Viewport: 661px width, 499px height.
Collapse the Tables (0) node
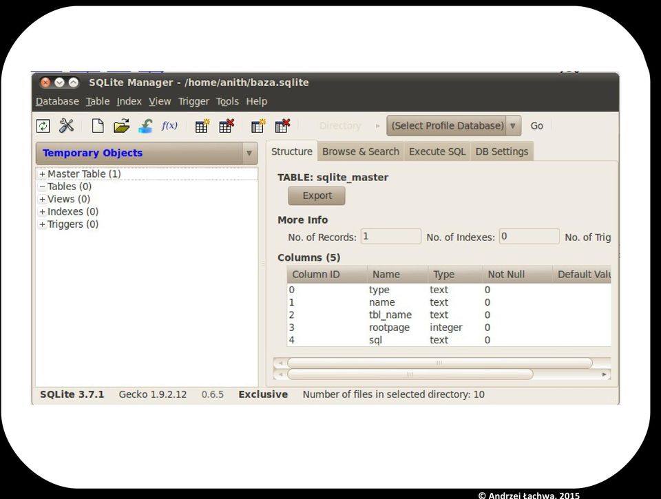tap(42, 187)
